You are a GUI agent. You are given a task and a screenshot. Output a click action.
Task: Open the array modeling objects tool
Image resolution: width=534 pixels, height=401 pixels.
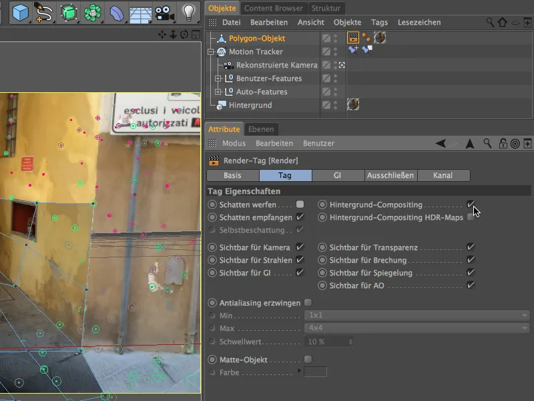pyautogui.click(x=93, y=13)
